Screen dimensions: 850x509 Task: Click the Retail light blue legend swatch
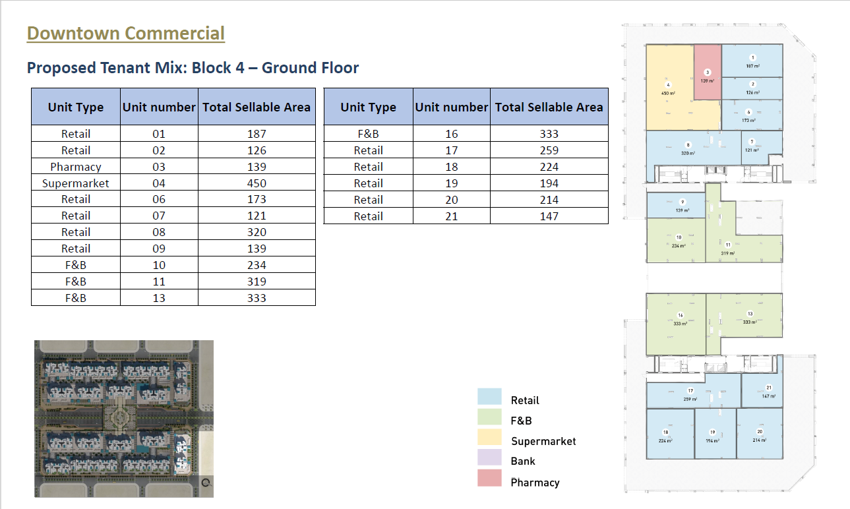pyautogui.click(x=489, y=396)
